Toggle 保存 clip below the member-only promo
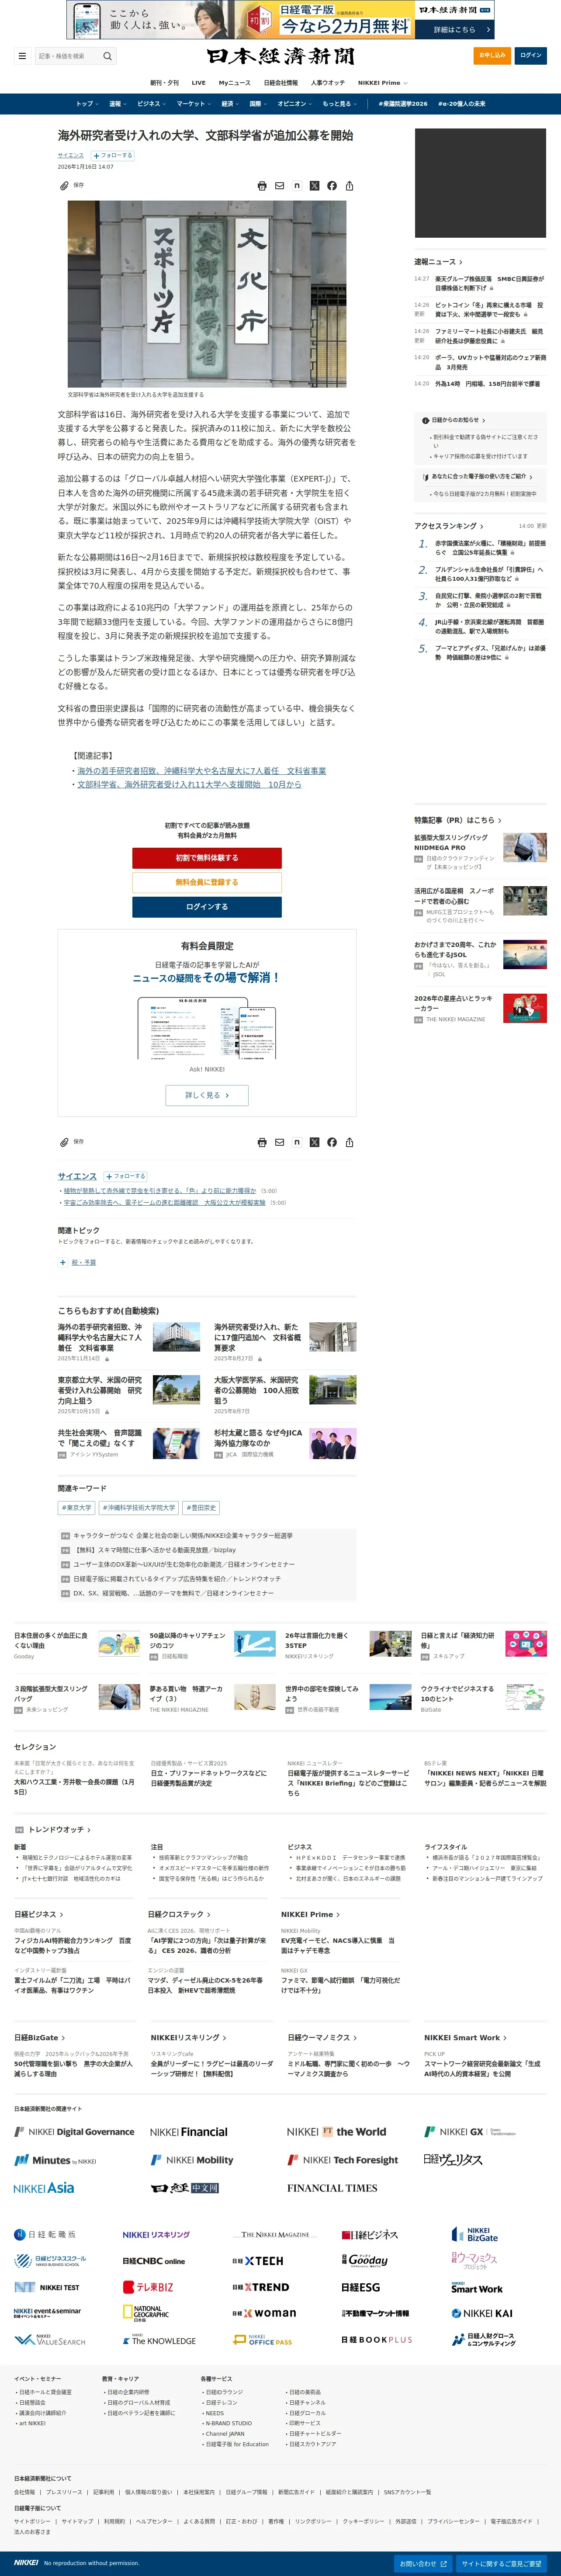This screenshot has height=2576, width=561. 72,1141
